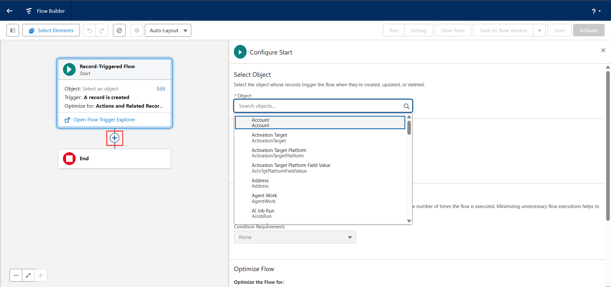Click the Configure Start play icon
611x287 pixels.
point(240,52)
